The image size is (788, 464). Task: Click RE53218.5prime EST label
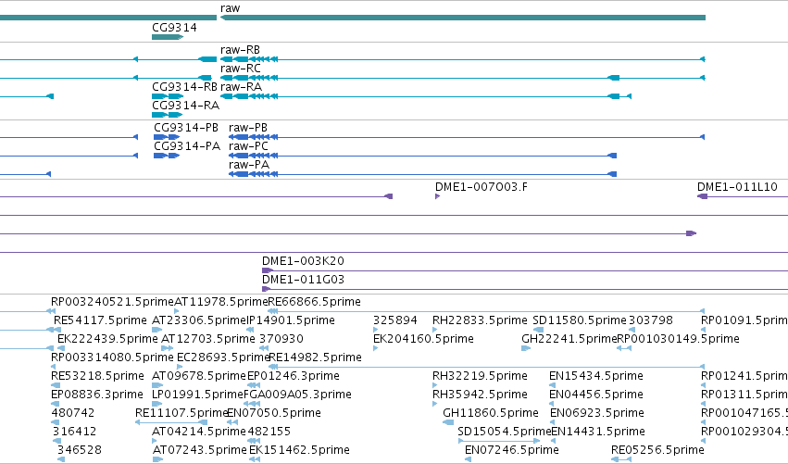click(97, 376)
